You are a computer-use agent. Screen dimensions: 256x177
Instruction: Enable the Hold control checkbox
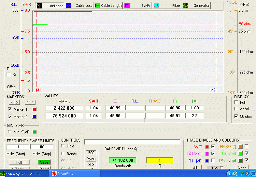(63, 146)
